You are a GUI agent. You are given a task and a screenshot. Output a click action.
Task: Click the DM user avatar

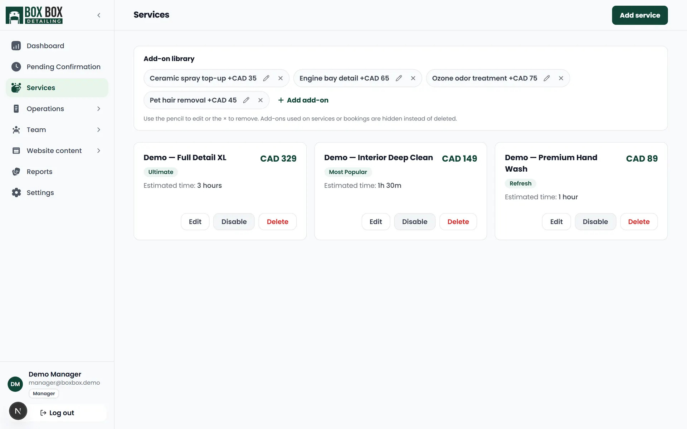[x=15, y=384]
